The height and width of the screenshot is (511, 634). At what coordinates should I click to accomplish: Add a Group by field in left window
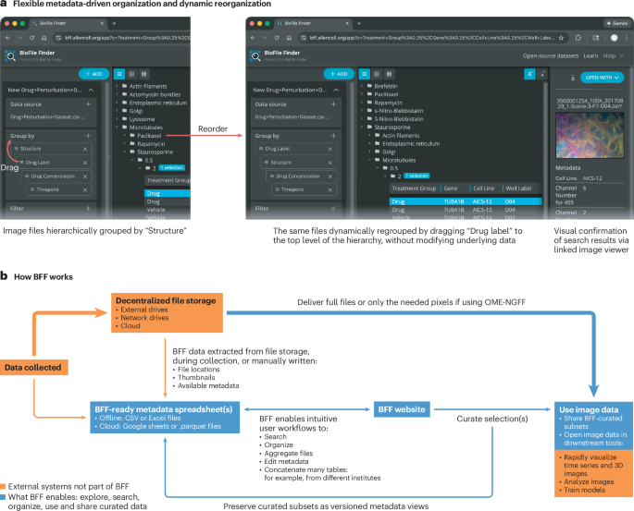coord(88,136)
